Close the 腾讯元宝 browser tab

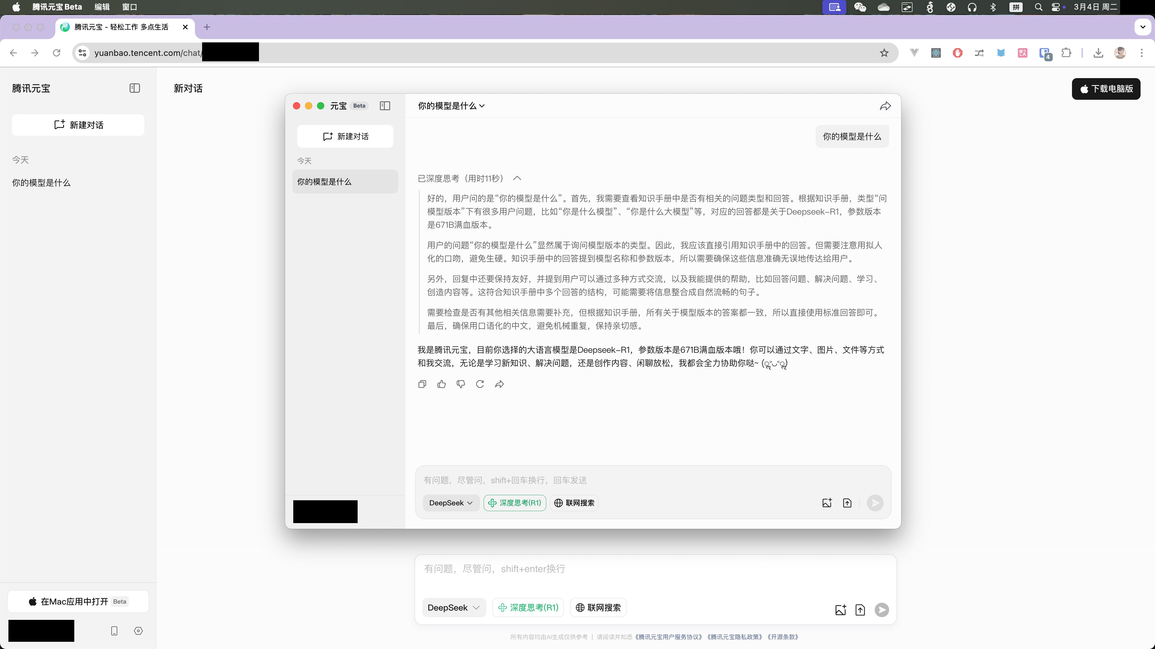[185, 27]
